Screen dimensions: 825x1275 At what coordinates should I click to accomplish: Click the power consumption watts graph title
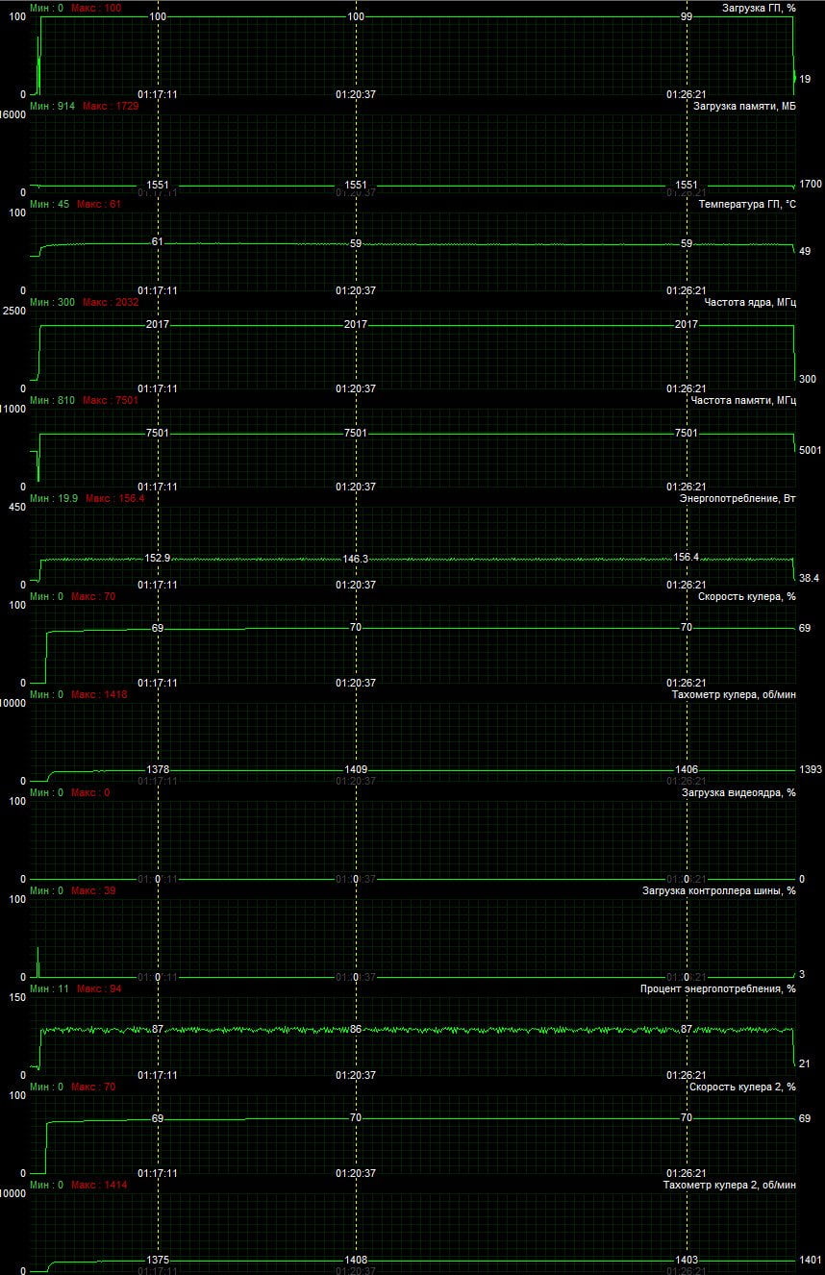[737, 498]
